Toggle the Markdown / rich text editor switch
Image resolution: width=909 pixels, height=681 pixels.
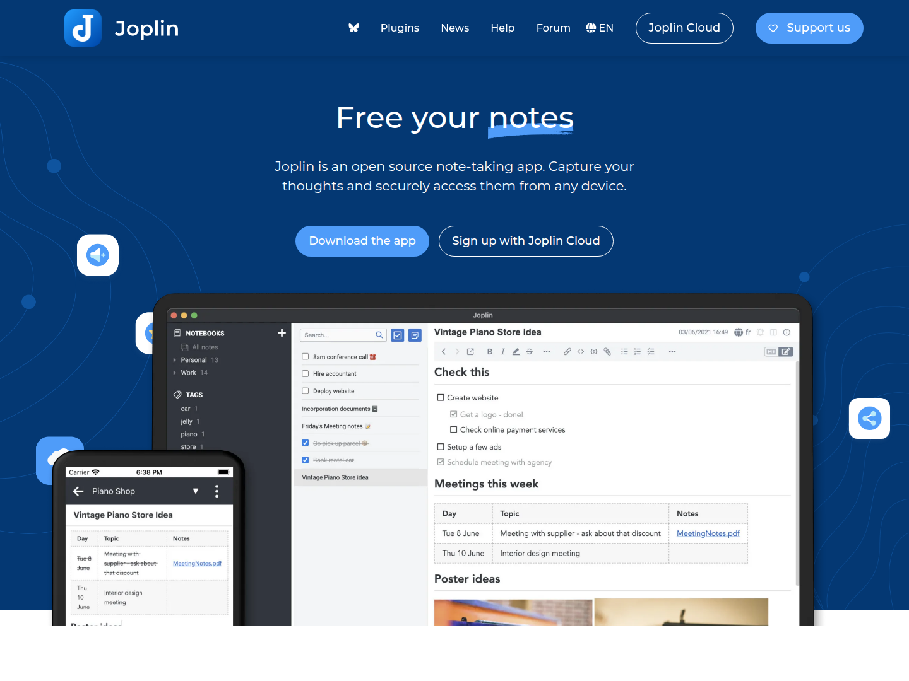click(778, 352)
